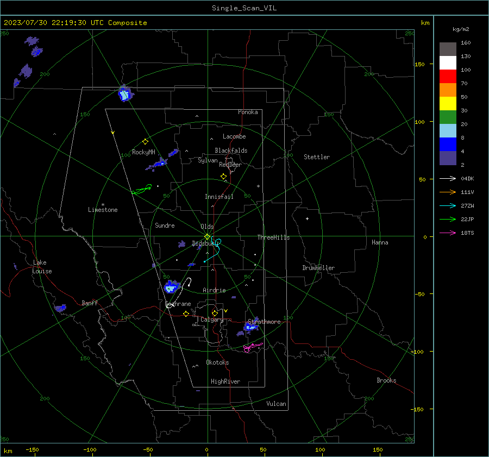Click the magenta 18TS track arrow in legend
Image resolution: width=489 pixels, height=457 pixels.
(448, 233)
